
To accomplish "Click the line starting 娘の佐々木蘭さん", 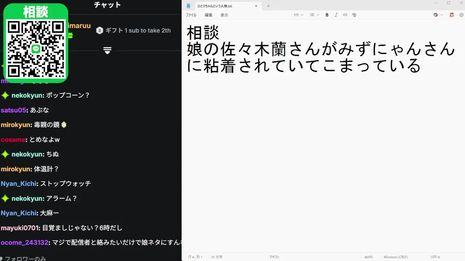I will [x=321, y=49].
